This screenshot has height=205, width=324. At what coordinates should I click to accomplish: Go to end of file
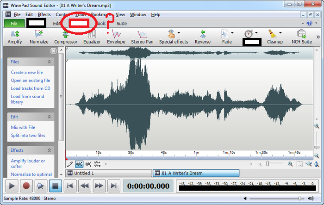pos(114,186)
